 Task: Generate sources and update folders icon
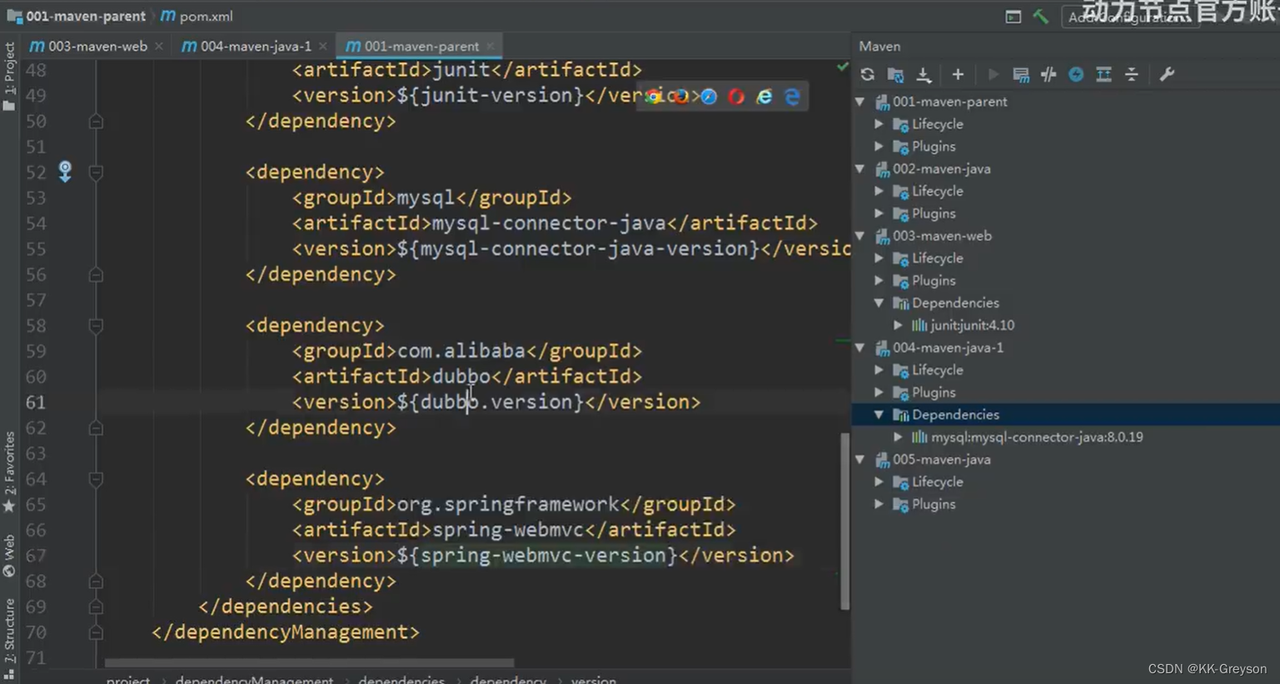click(x=895, y=75)
